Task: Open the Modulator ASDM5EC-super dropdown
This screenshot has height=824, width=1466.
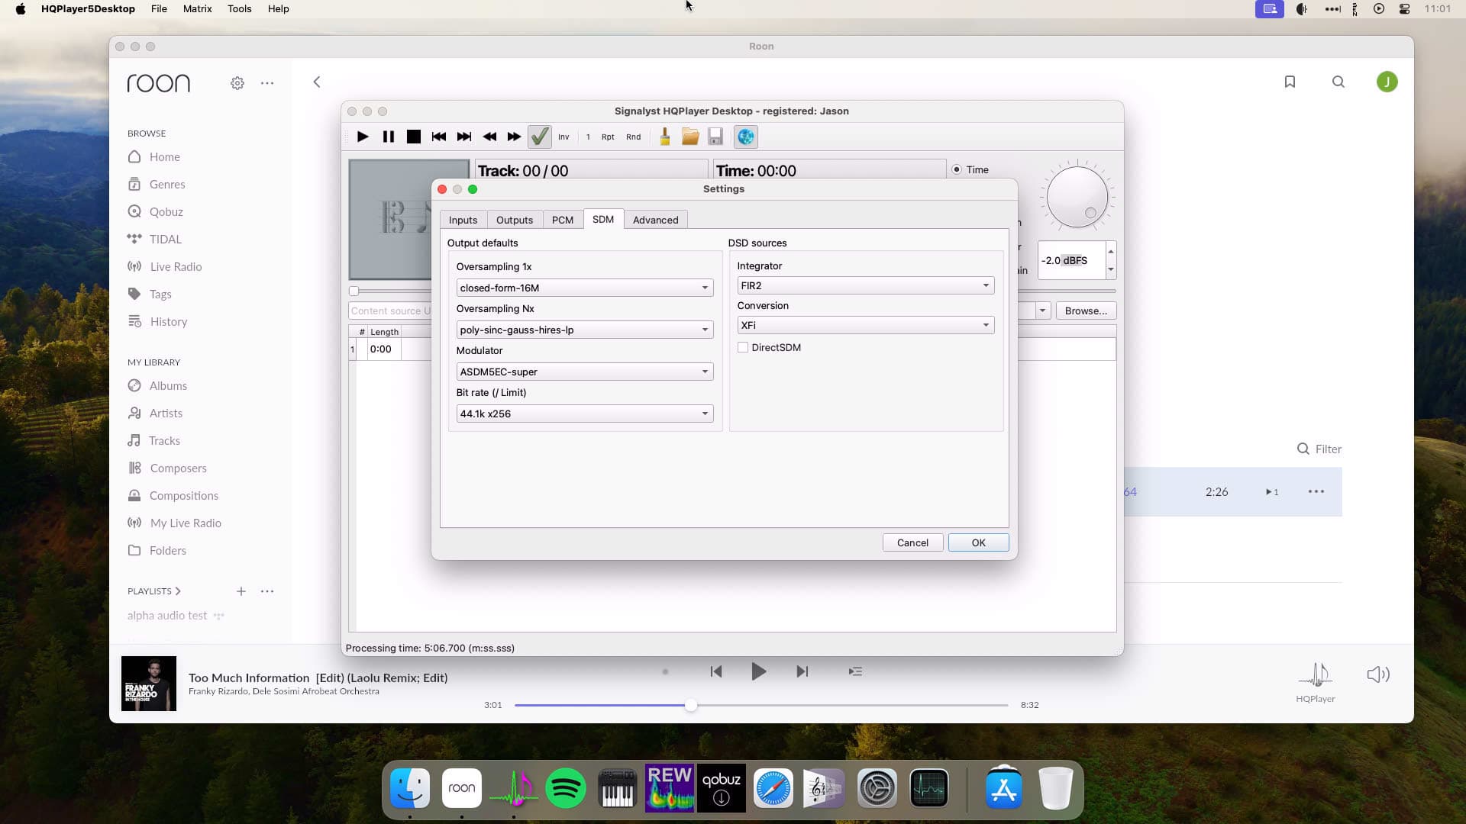Action: pyautogui.click(x=585, y=372)
